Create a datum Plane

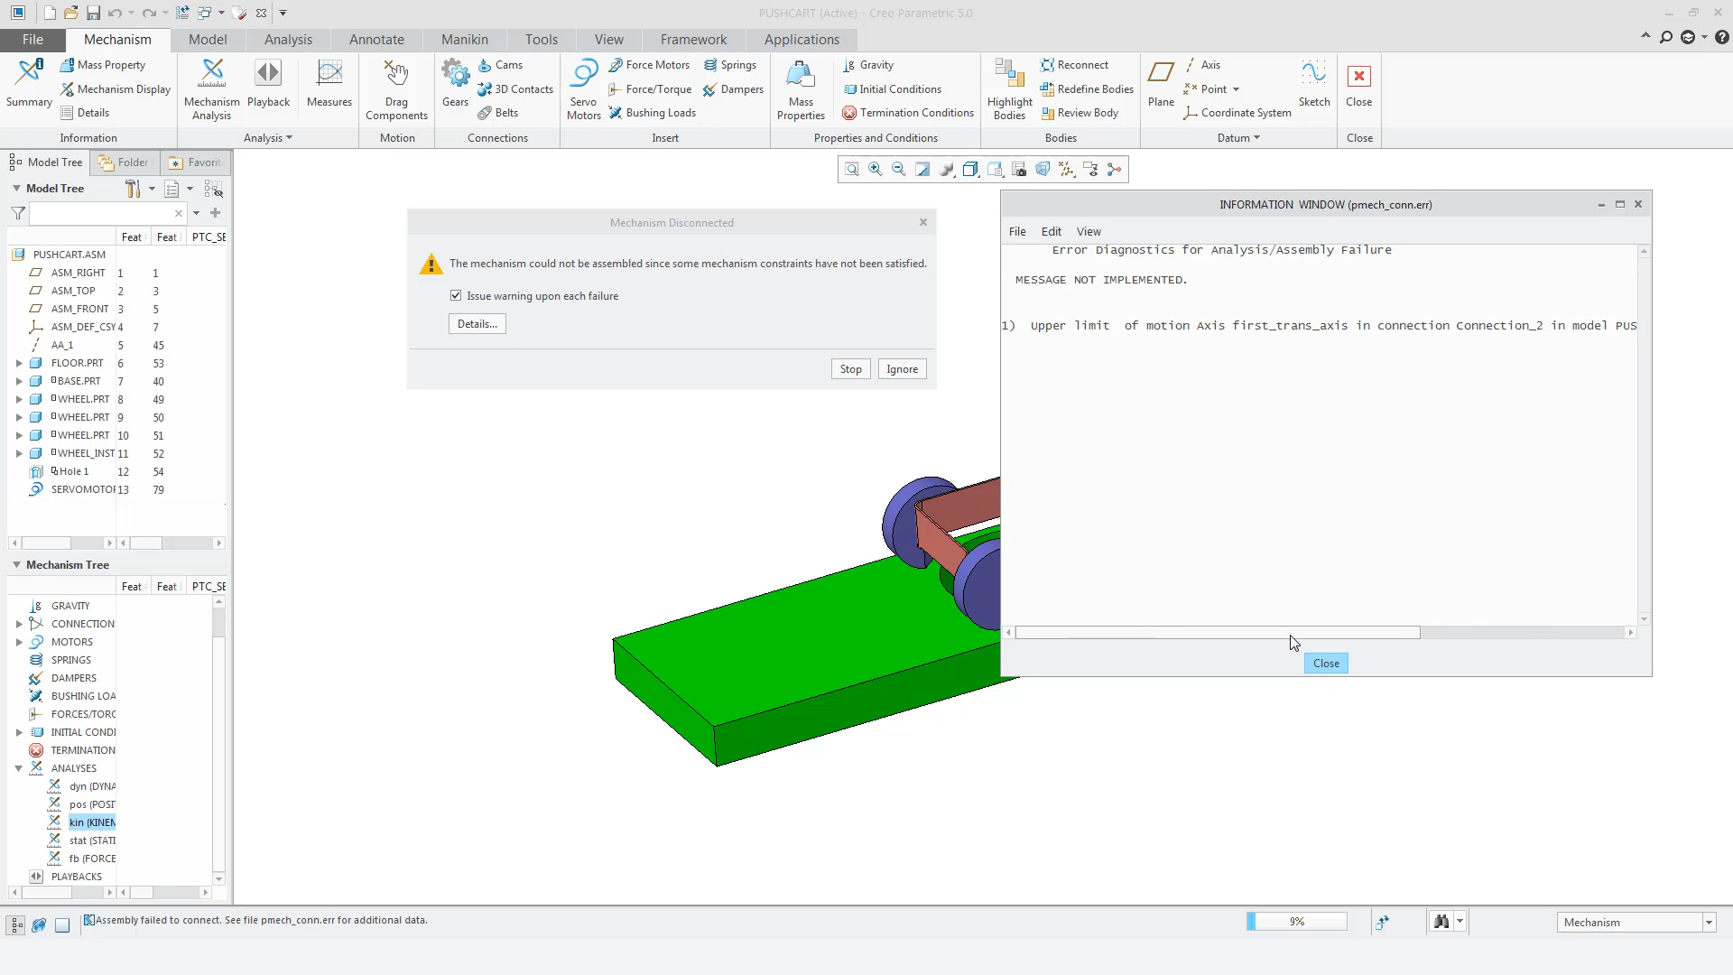coord(1161,83)
